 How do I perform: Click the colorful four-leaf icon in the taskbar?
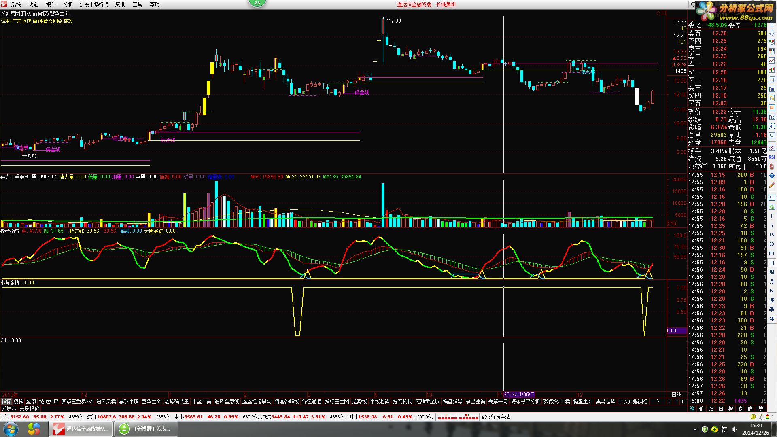[x=34, y=429]
